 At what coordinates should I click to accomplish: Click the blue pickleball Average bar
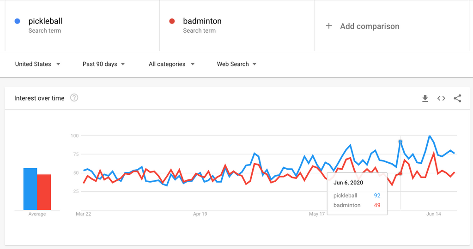(x=30, y=189)
